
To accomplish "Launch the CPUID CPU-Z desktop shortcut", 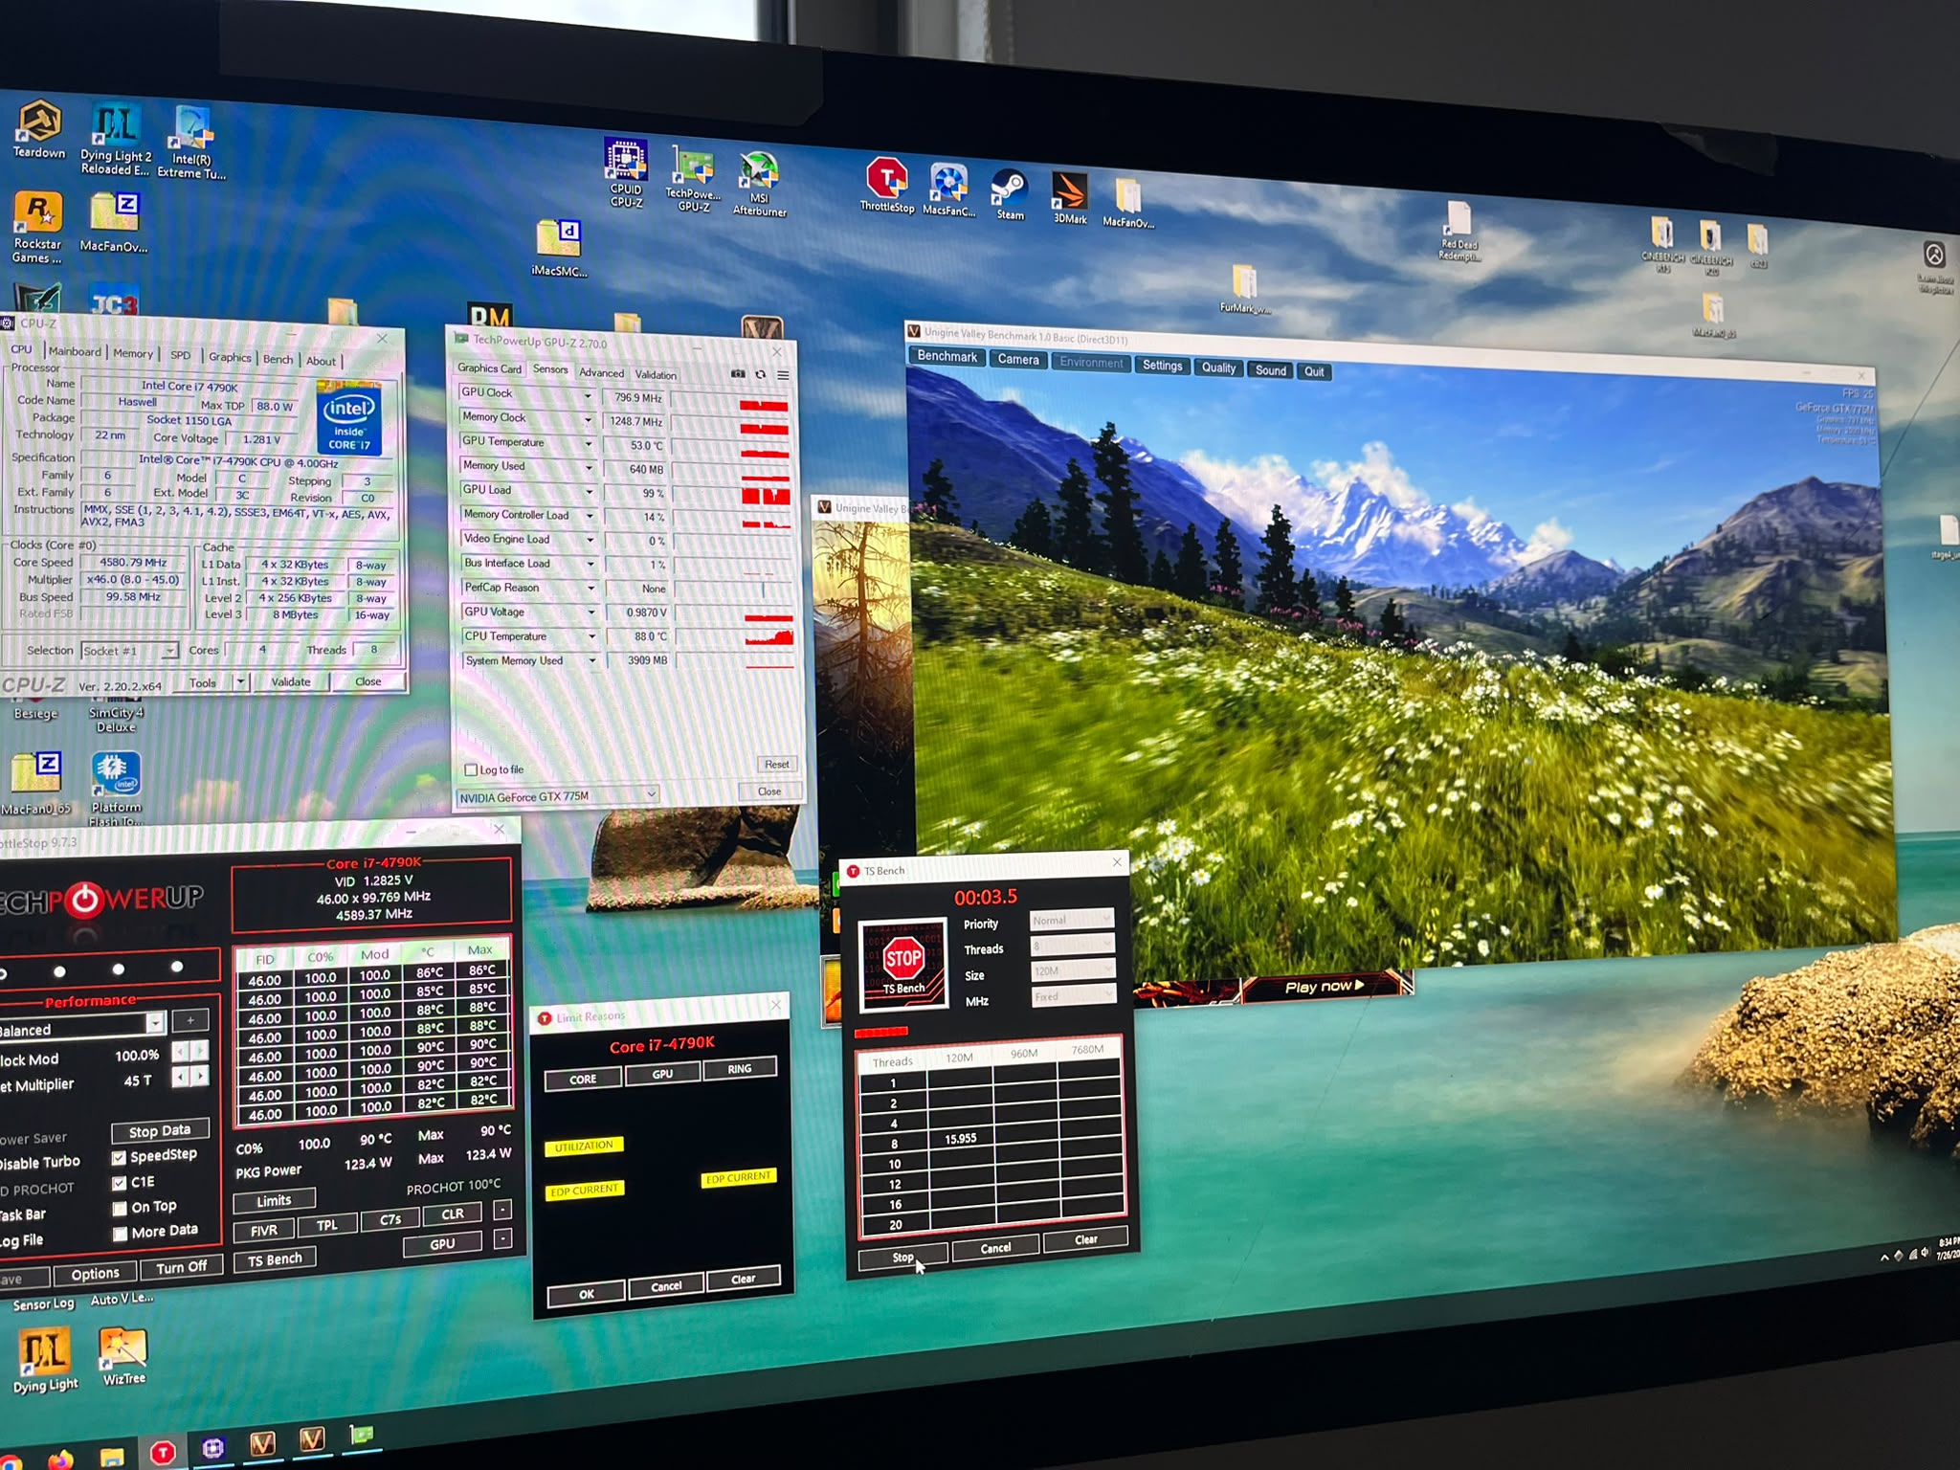I will (x=626, y=173).
